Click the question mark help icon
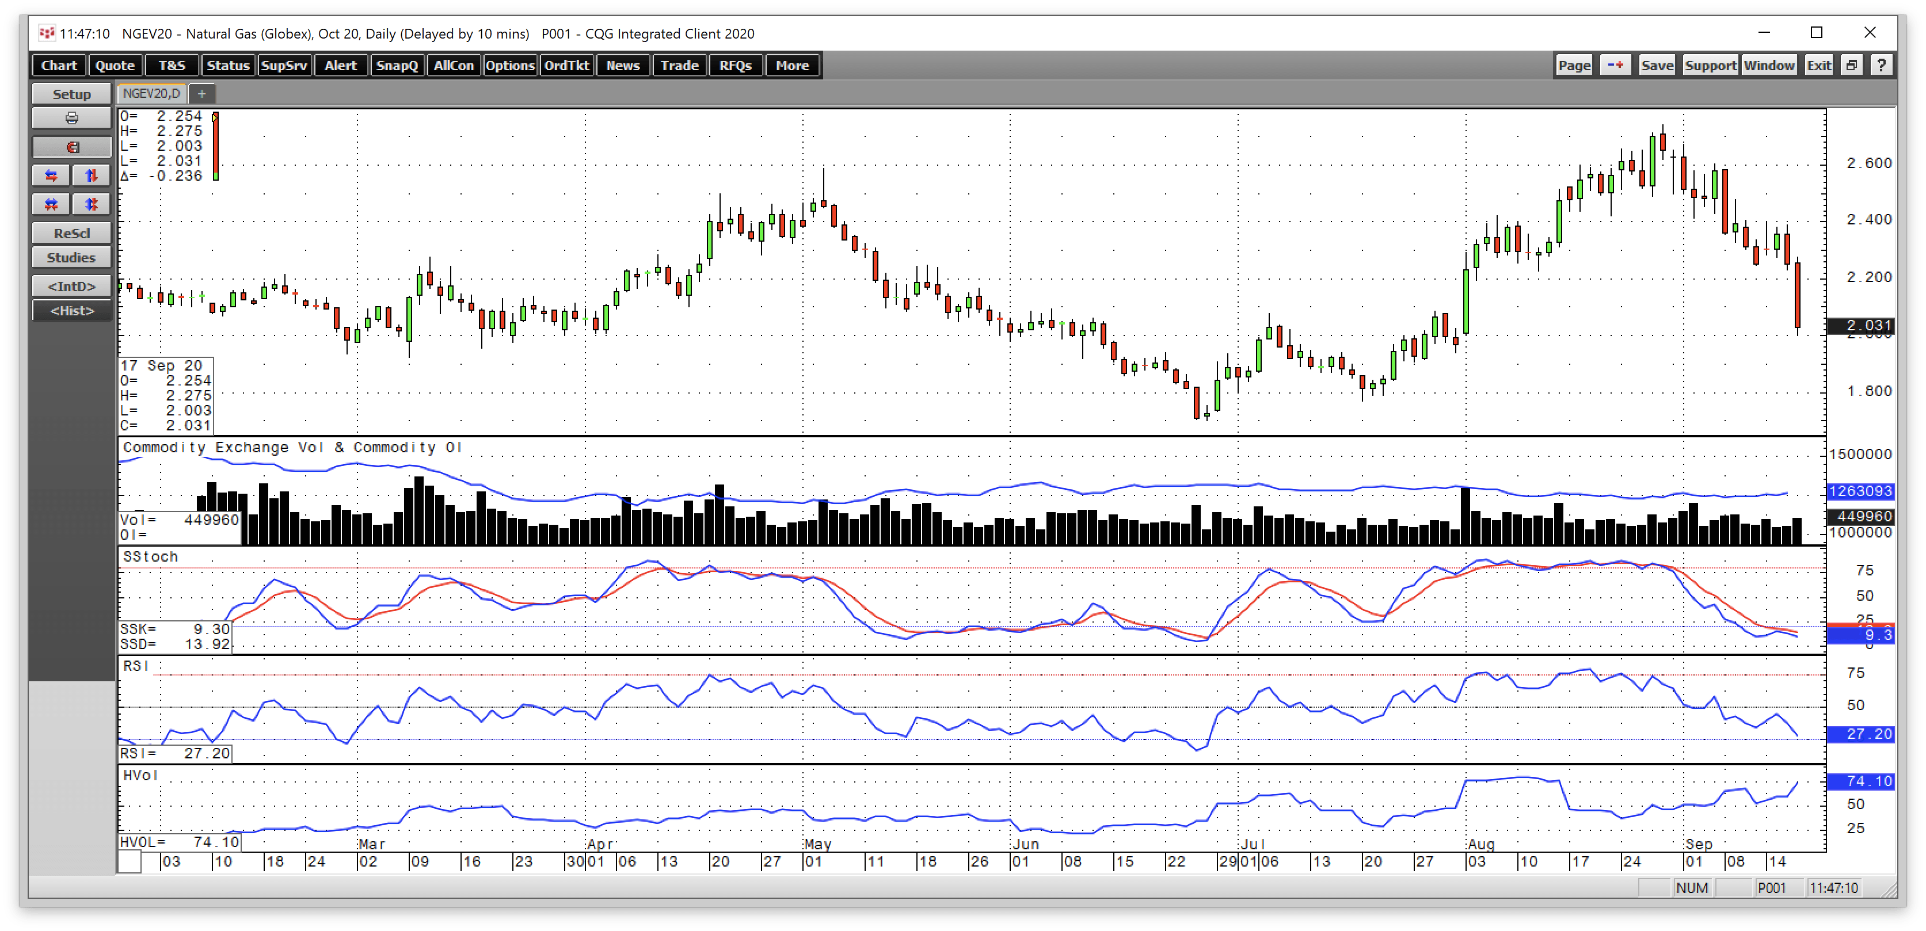The width and height of the screenshot is (1926, 931). tap(1881, 66)
